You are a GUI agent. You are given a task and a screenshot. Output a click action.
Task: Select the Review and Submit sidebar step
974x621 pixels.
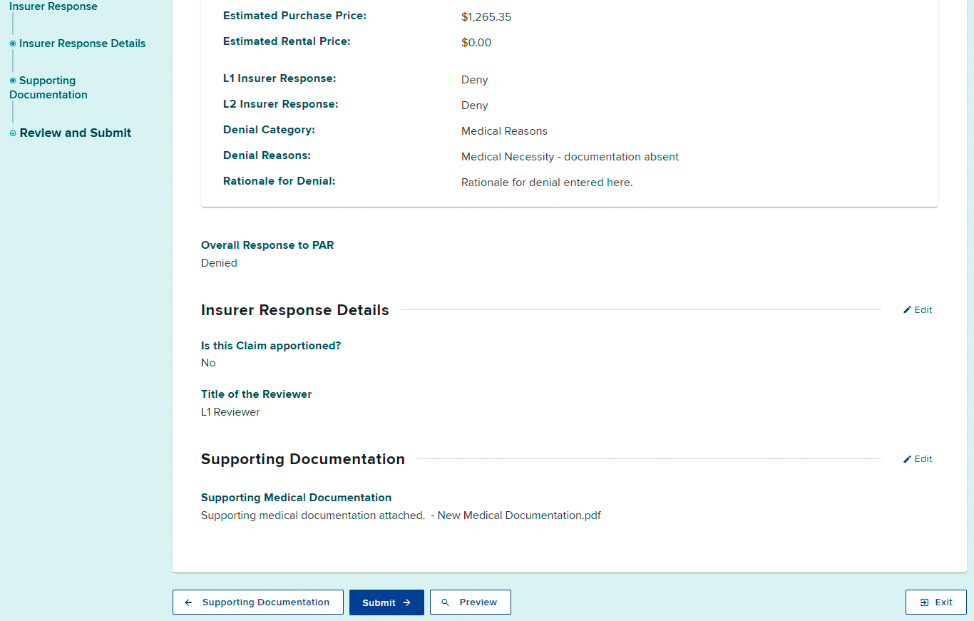(76, 133)
